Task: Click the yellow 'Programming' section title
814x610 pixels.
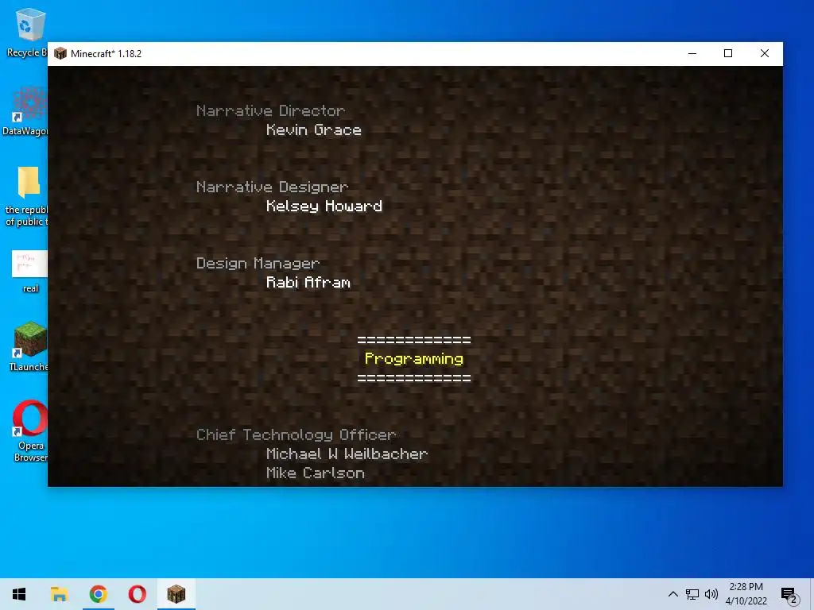Action: pyautogui.click(x=413, y=359)
